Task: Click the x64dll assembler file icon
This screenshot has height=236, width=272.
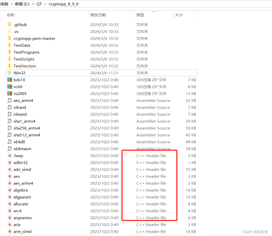Action: click(x=9, y=142)
